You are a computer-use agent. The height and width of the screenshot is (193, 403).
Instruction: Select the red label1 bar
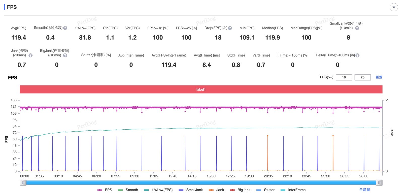[x=201, y=89]
